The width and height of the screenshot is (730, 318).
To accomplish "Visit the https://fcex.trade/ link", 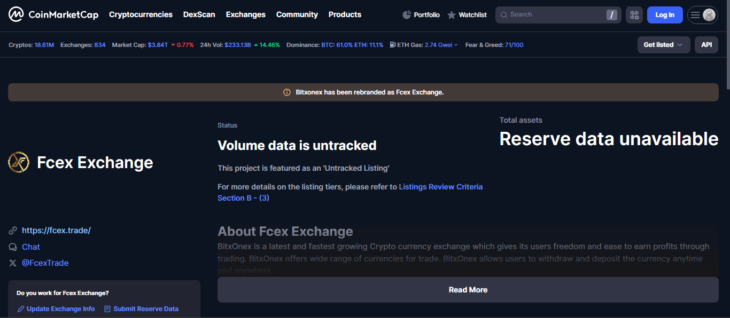I will point(56,230).
